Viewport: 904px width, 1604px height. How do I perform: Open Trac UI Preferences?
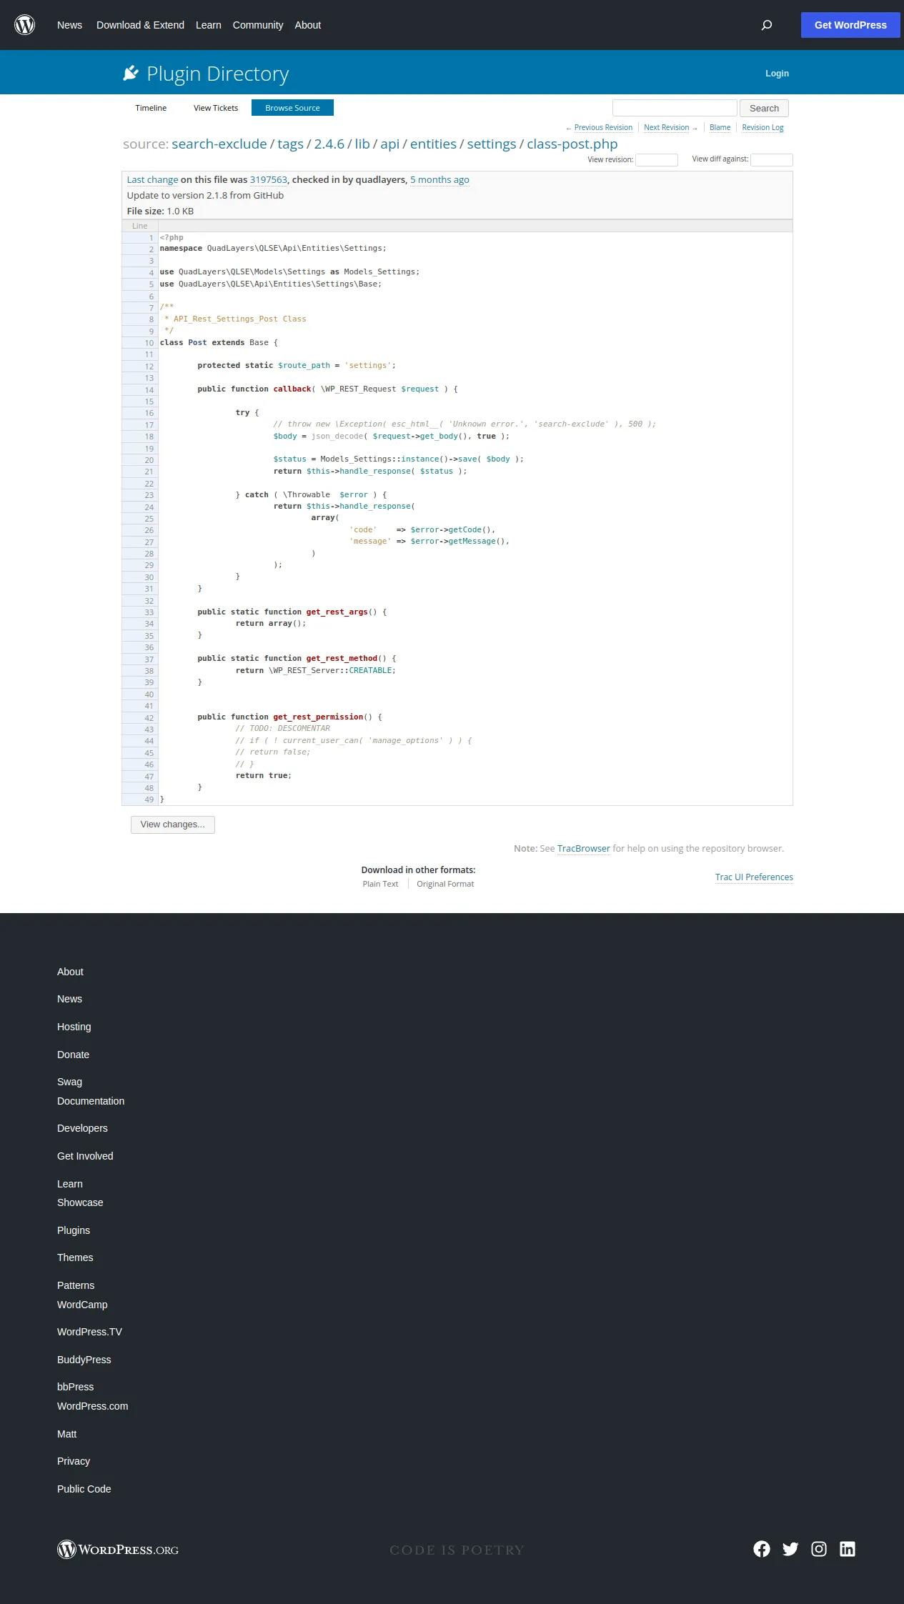click(x=754, y=877)
